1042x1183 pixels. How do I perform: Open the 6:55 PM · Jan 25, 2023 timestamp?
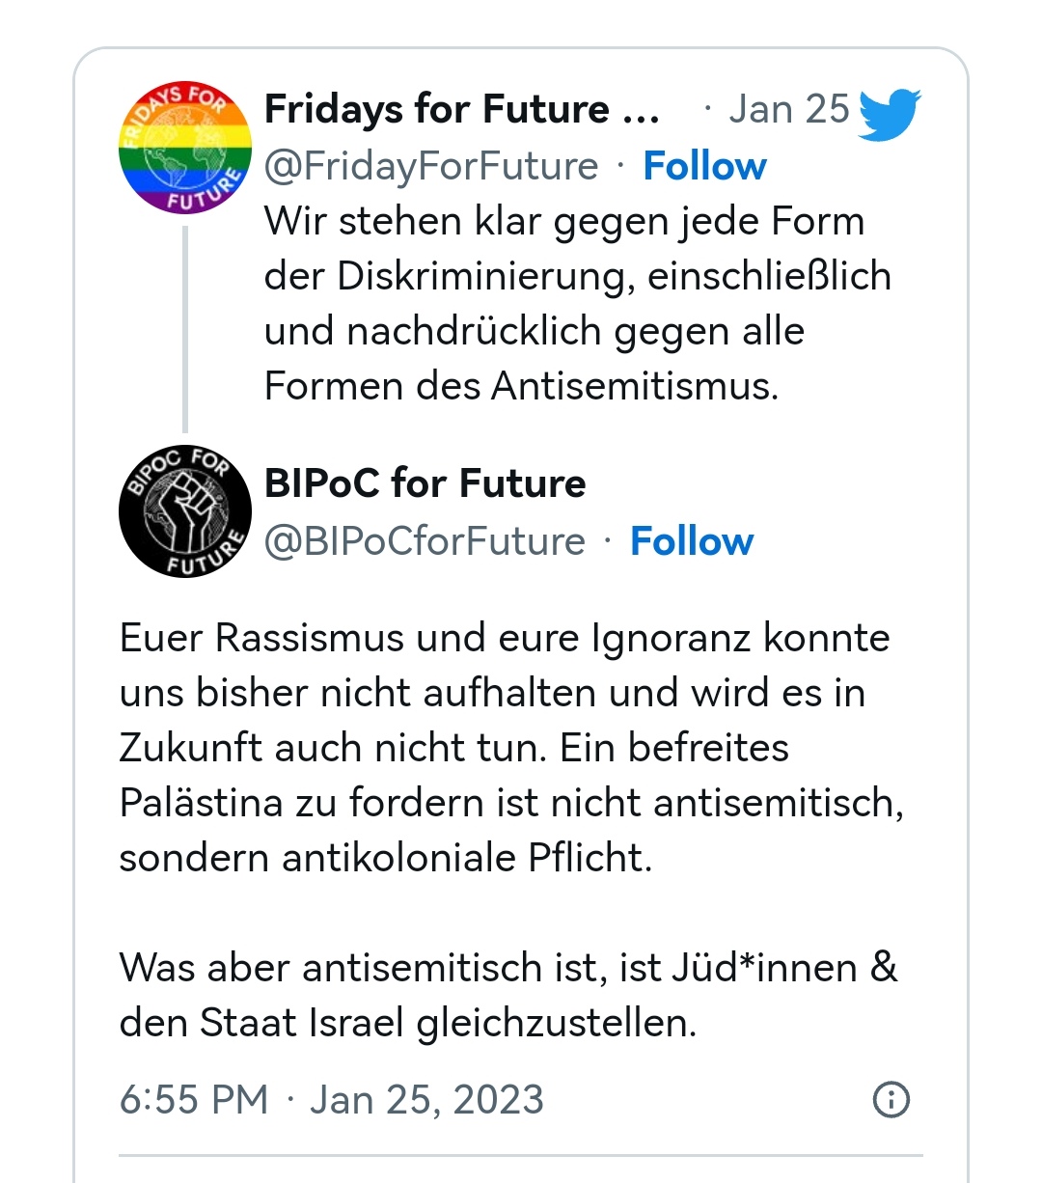(x=332, y=1099)
